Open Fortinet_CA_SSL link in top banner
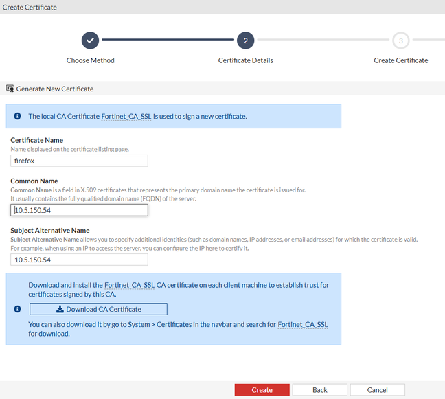The image size is (445, 399). tap(126, 116)
